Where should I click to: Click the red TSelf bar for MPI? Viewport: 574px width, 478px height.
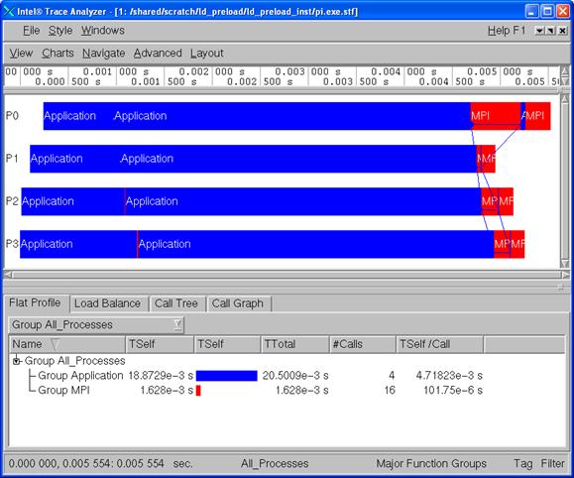198,391
